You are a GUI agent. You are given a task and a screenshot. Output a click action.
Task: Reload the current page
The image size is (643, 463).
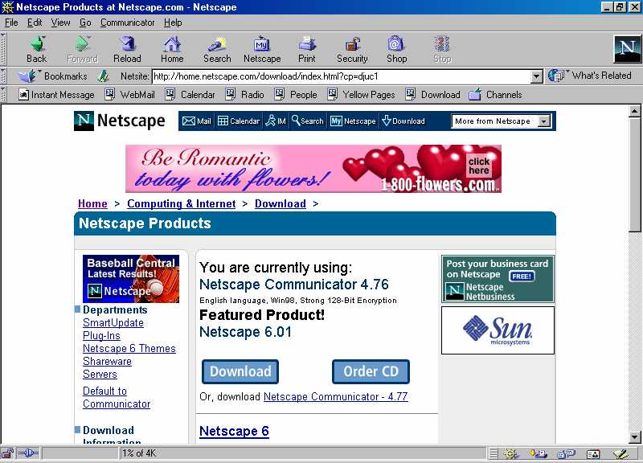click(x=127, y=49)
